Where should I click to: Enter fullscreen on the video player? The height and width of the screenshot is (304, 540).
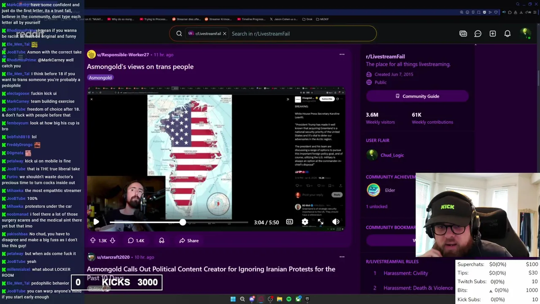[x=321, y=222]
